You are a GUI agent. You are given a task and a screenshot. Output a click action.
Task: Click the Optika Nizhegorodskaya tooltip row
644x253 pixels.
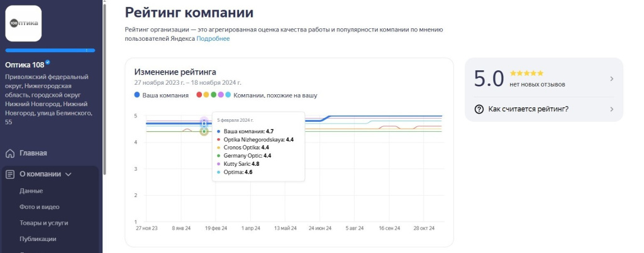(x=255, y=140)
